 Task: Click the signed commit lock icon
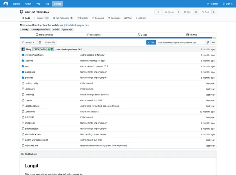click(x=49, y=49)
